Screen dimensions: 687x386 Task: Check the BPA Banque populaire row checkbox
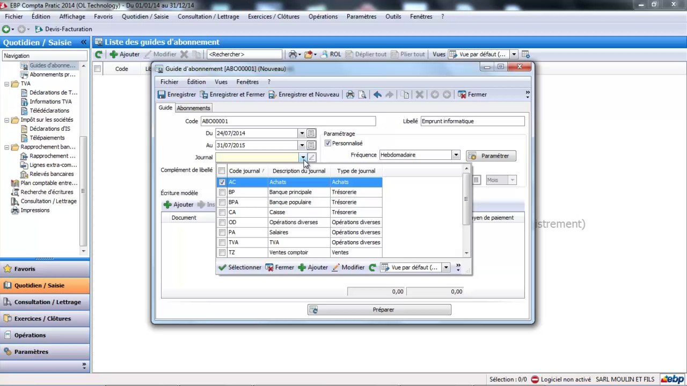(x=222, y=202)
